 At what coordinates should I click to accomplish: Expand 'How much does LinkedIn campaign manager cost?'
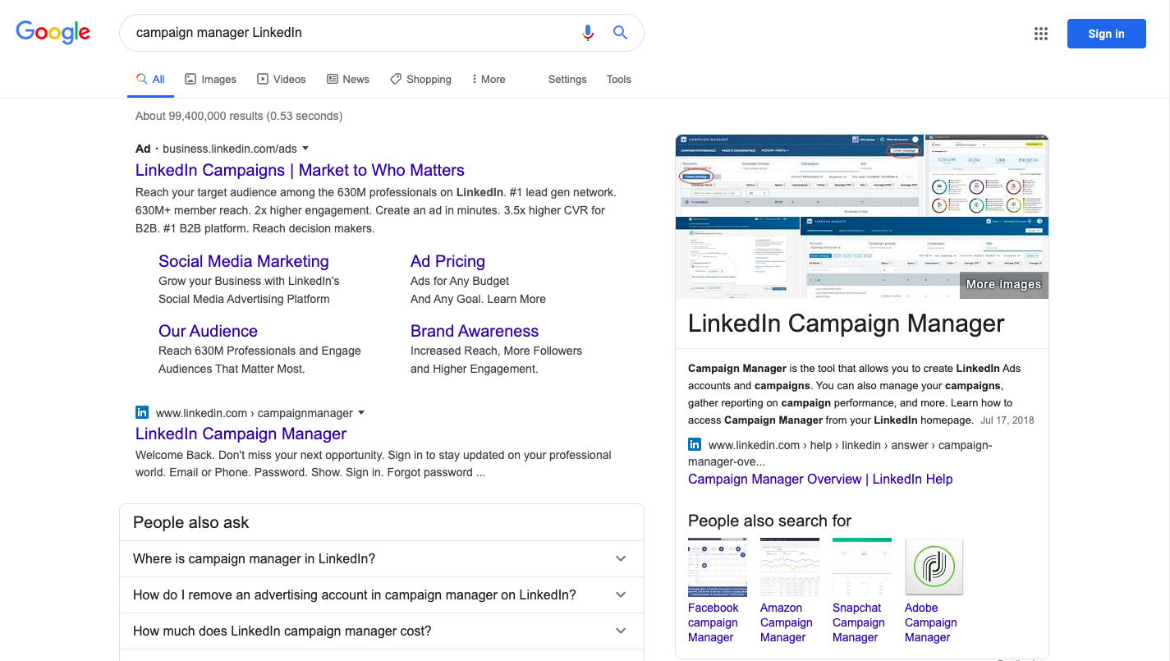pos(382,631)
